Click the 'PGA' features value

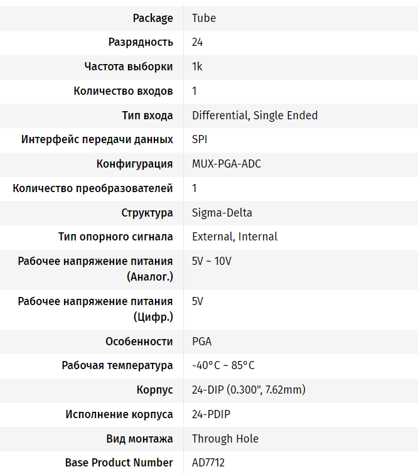click(x=201, y=342)
